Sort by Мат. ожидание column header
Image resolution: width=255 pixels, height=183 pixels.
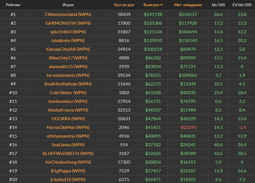click(188, 5)
